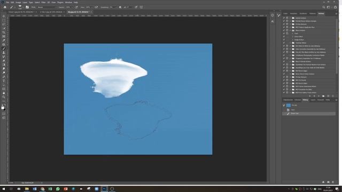This screenshot has width=342, height=192.
Task: Select the Gradient tool
Action: (x=4, y=65)
